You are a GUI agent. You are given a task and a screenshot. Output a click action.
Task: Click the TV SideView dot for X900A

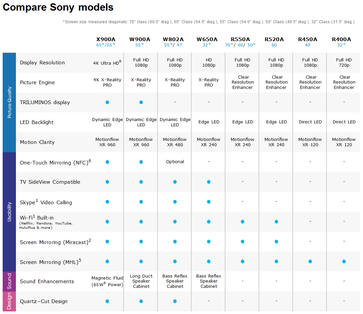point(107,182)
